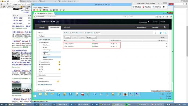Switch to the Configuration tab

tap(55, 27)
